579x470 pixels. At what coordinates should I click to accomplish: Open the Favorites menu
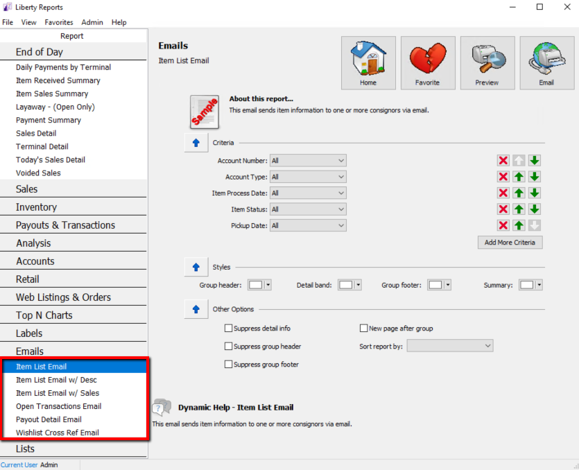[59, 22]
